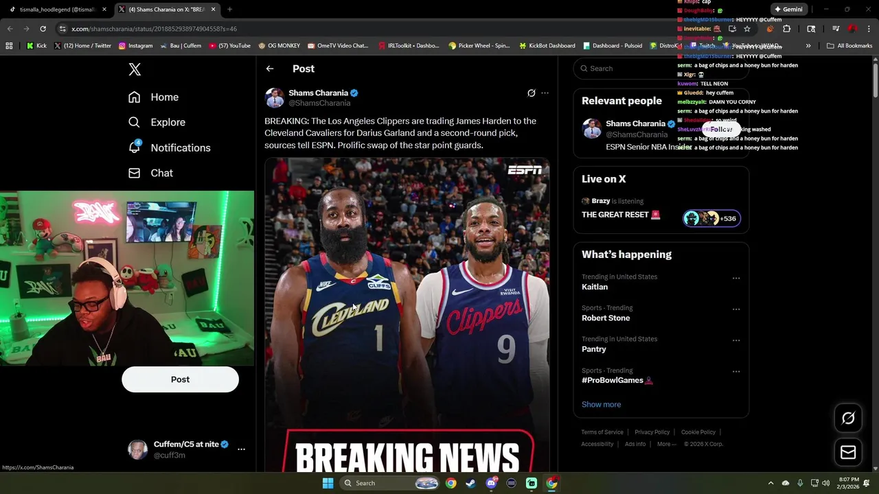
Task: Open Steam from the taskbar
Action: 470,483
